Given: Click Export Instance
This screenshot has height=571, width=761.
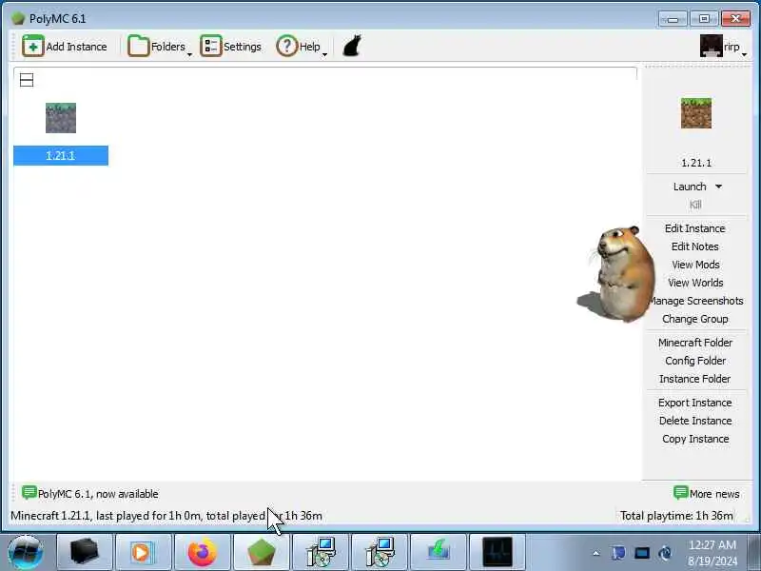Looking at the screenshot, I should pos(695,403).
